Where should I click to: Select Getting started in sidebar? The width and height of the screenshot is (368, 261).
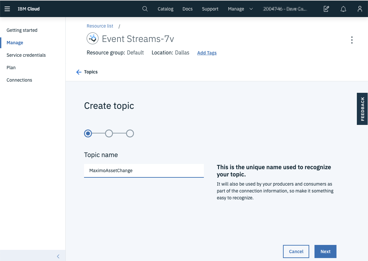(x=22, y=30)
